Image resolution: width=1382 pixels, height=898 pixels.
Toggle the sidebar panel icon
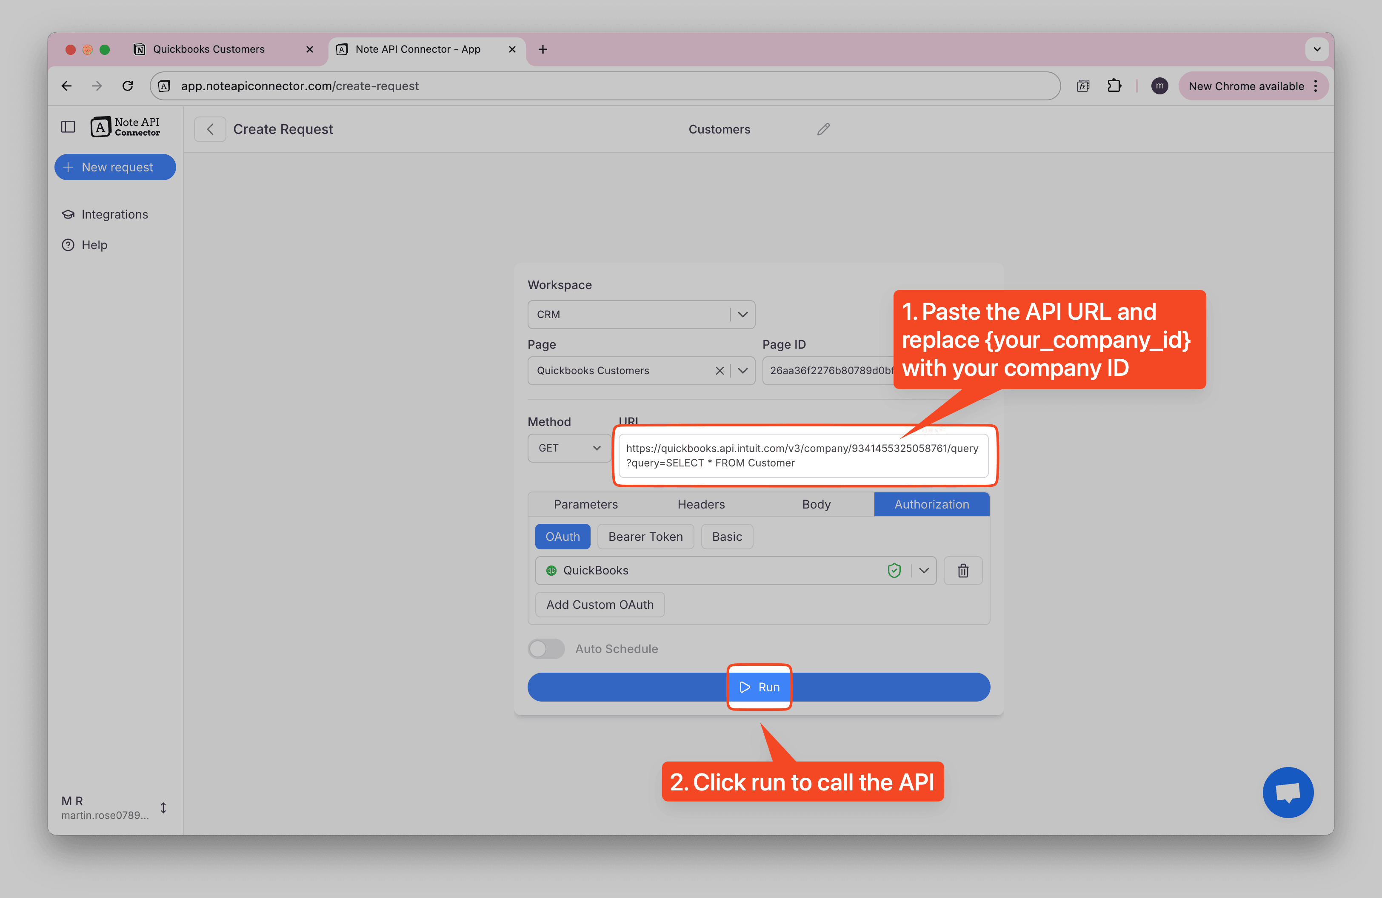tap(68, 127)
